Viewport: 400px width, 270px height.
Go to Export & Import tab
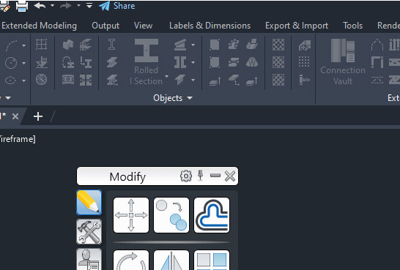click(x=297, y=26)
